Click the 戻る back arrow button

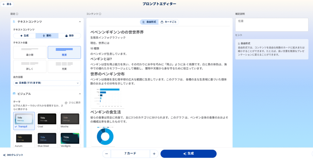7,4
